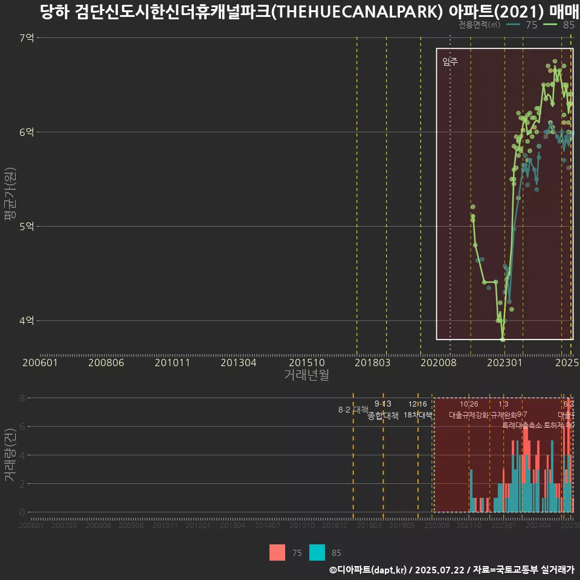Click the 6억 y-axis label
580x580 pixels.
(x=27, y=132)
